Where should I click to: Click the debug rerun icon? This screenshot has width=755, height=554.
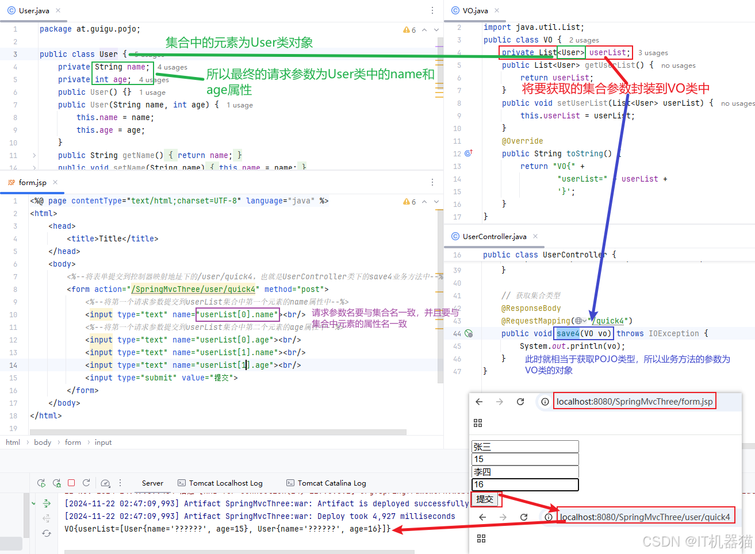(56, 483)
